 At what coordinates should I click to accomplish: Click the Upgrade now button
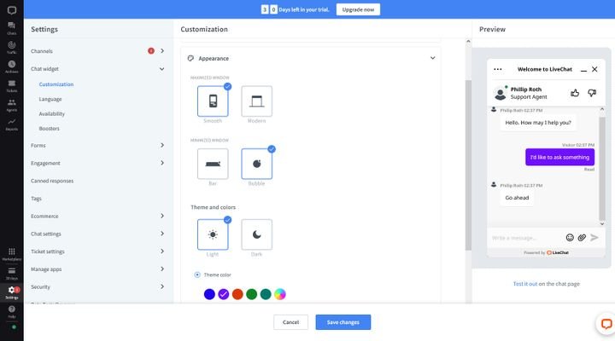358,9
